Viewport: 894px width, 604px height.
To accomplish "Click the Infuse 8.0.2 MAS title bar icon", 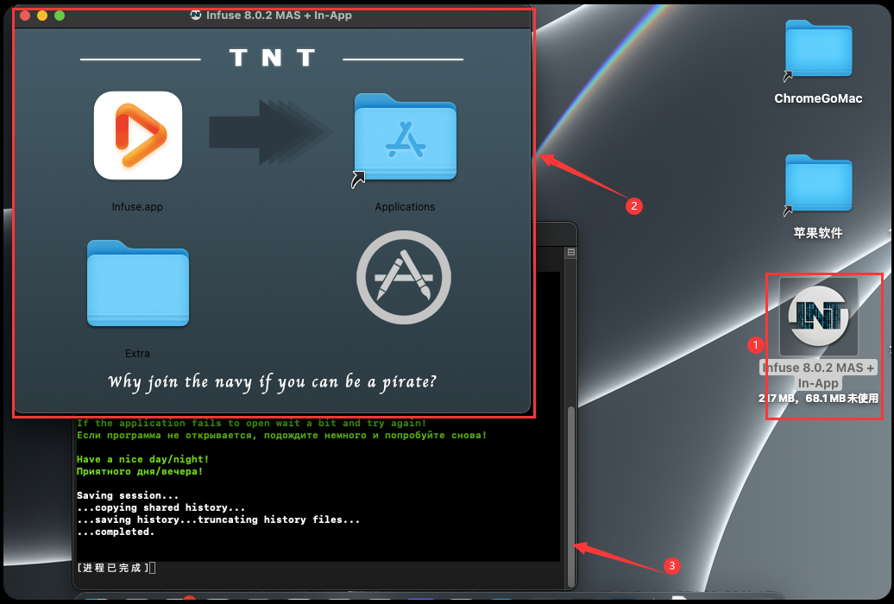I will [x=196, y=16].
